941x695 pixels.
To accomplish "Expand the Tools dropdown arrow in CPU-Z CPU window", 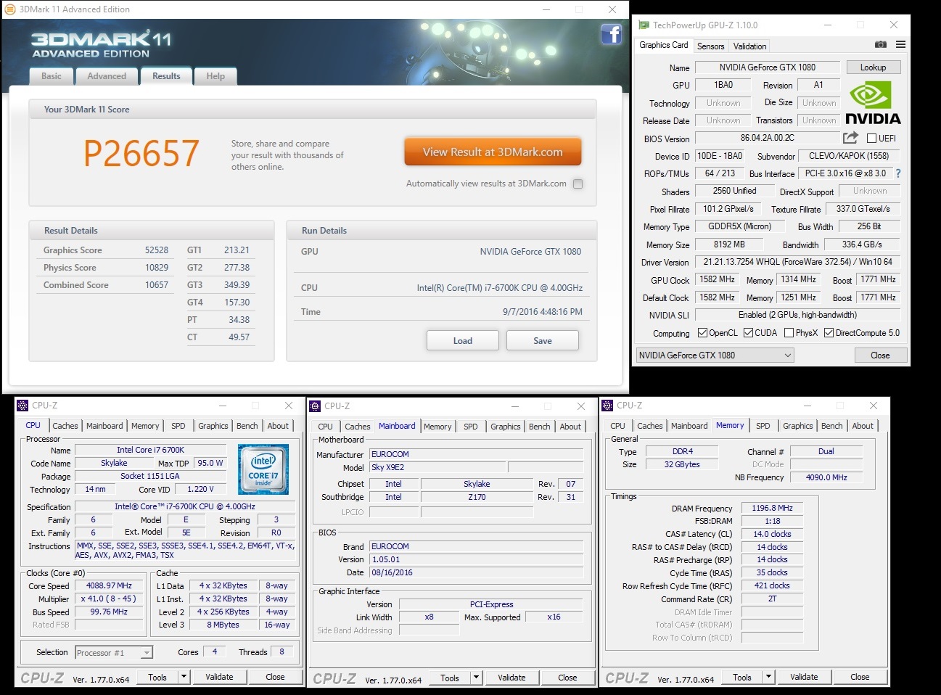I will [x=184, y=677].
